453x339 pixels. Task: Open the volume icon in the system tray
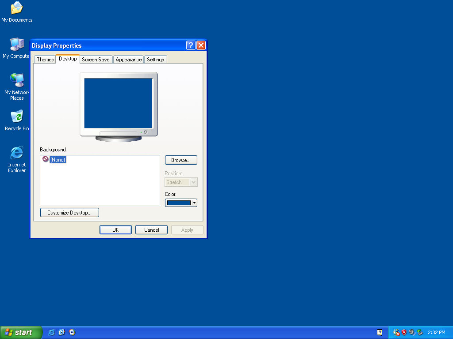[x=412, y=332]
